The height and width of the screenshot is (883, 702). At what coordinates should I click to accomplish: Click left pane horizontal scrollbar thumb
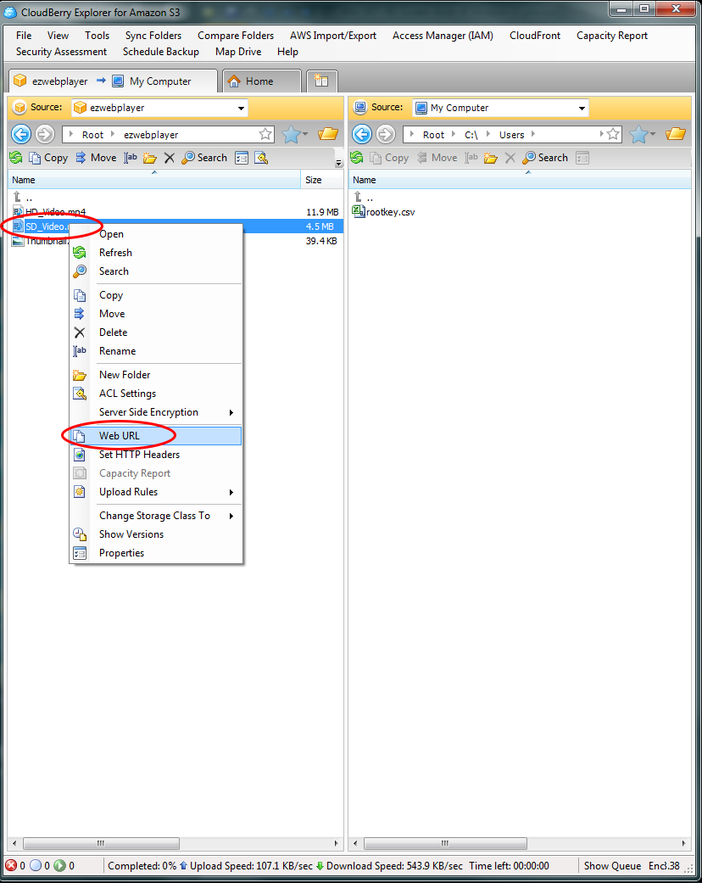point(102,843)
